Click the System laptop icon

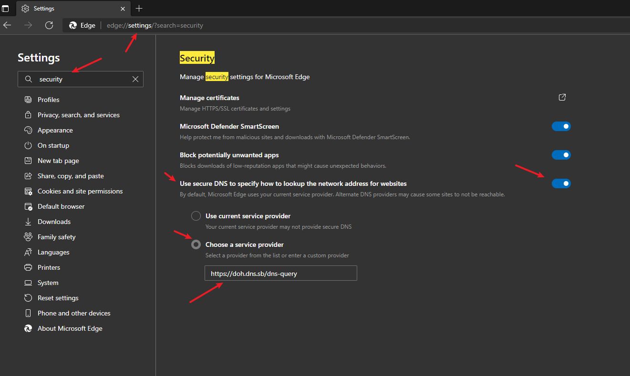click(x=28, y=283)
